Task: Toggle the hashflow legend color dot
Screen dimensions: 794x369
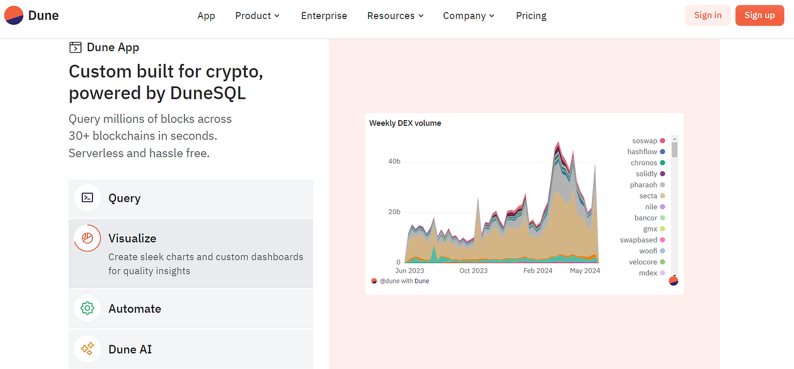Action: 662,152
